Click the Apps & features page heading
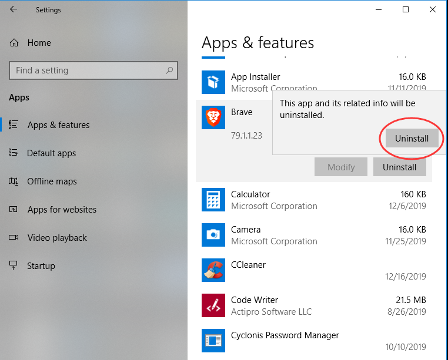Image resolution: width=448 pixels, height=360 pixels. click(258, 43)
